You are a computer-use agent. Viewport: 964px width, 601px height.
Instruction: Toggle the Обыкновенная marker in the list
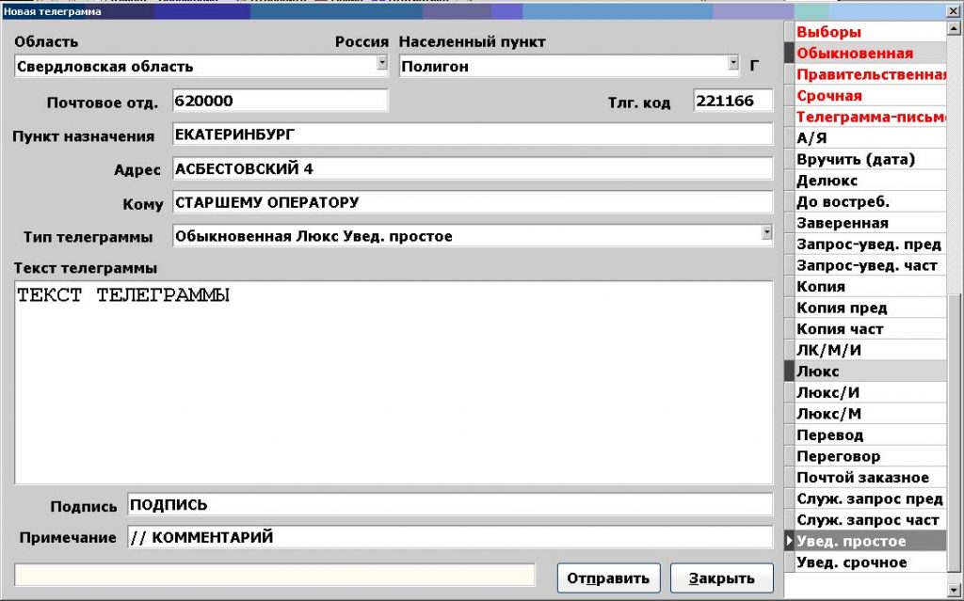click(790, 54)
